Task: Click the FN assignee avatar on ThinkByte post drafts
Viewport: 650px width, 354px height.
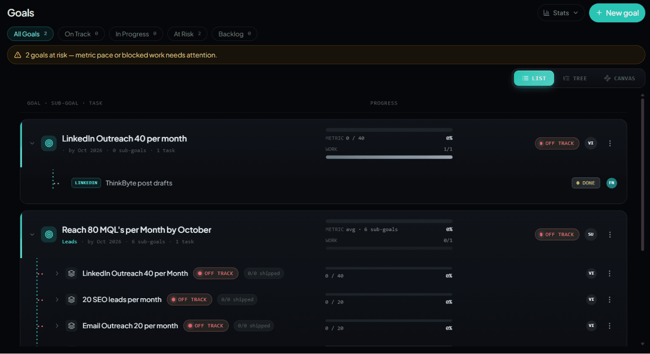Action: 612,183
